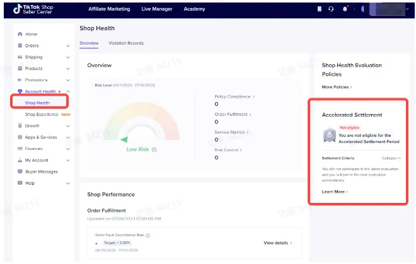
Task: Collapse the Account Health menu
Action: click(68, 91)
